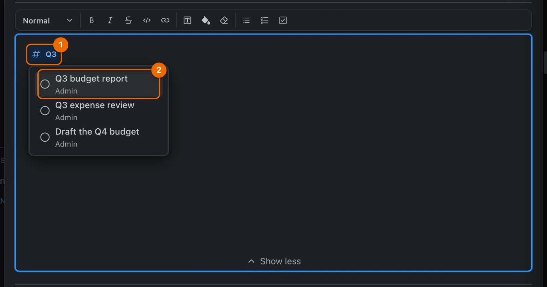Click the Admin label under Q3 expense review
Viewport: 547px width, 287px height.
click(x=66, y=117)
